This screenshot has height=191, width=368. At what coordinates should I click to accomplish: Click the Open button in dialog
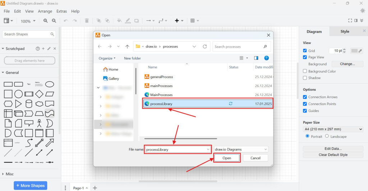tap(227, 158)
